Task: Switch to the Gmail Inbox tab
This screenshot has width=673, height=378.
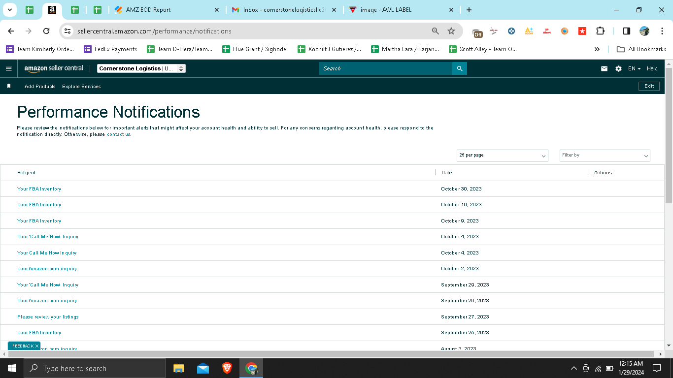Action: pyautogui.click(x=284, y=10)
